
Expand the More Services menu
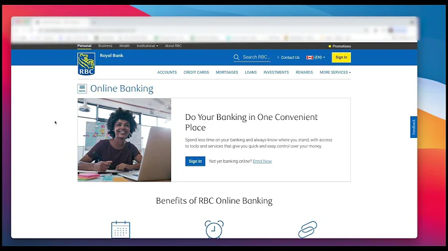point(335,73)
